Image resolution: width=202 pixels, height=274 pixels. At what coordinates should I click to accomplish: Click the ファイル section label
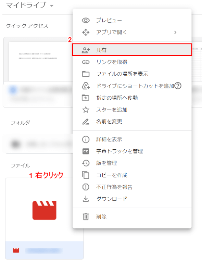coord(21,165)
